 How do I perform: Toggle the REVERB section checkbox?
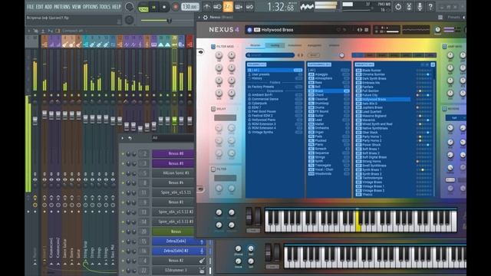click(x=444, y=109)
